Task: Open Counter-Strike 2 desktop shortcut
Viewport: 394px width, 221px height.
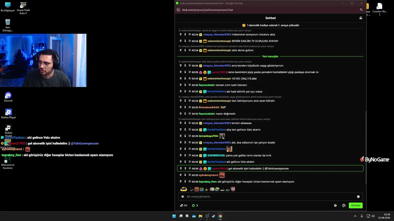Action: click(x=380, y=9)
